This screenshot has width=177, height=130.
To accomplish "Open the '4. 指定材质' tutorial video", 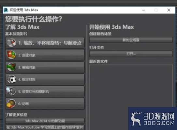I will pyautogui.click(x=45, y=79).
